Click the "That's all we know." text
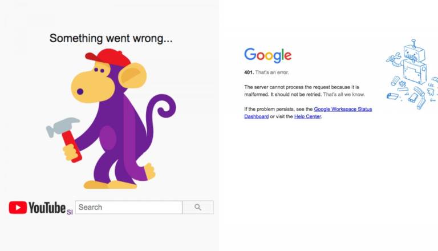 tap(344, 94)
